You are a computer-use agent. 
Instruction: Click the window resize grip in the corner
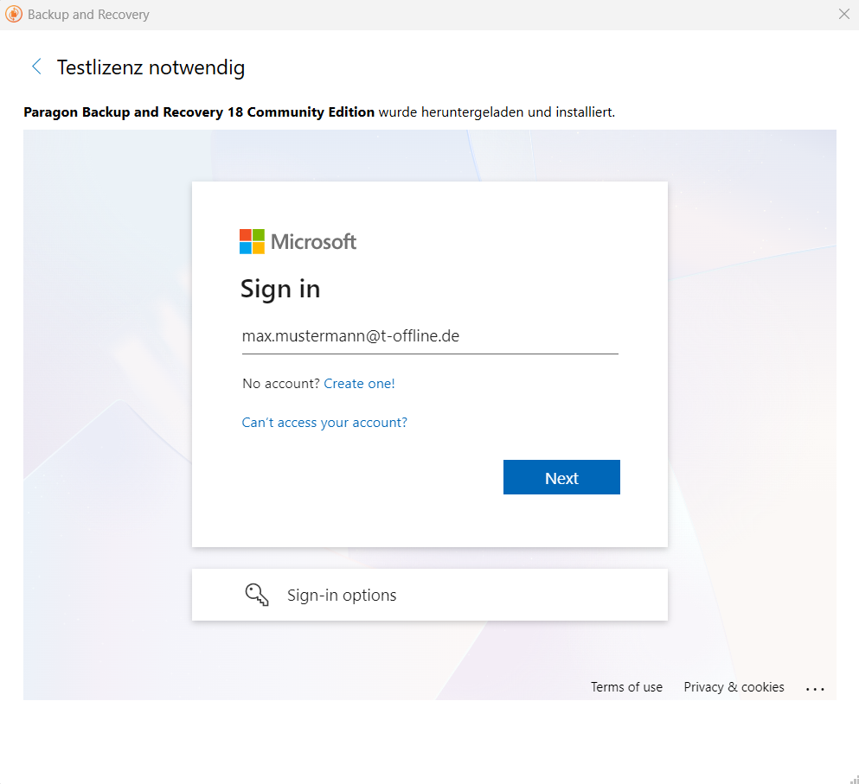pyautogui.click(x=854, y=779)
